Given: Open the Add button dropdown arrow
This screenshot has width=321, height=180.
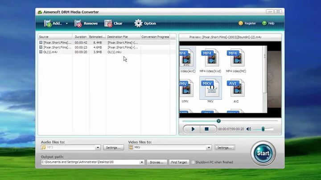Looking at the screenshot, I should (67, 24).
